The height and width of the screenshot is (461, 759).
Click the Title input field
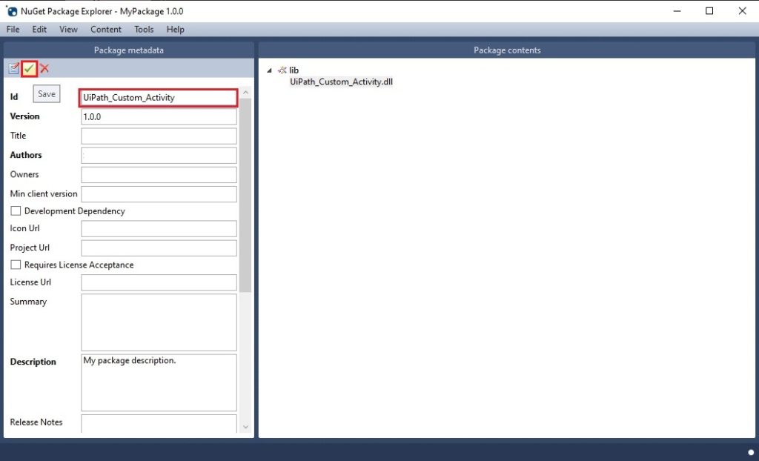click(x=159, y=136)
